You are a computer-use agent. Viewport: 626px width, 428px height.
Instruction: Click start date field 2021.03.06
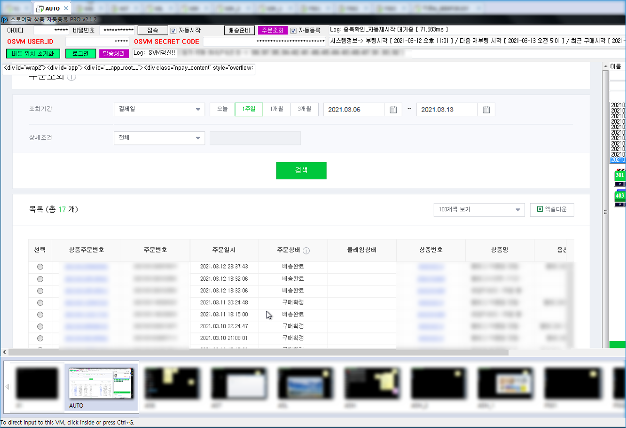pos(354,110)
